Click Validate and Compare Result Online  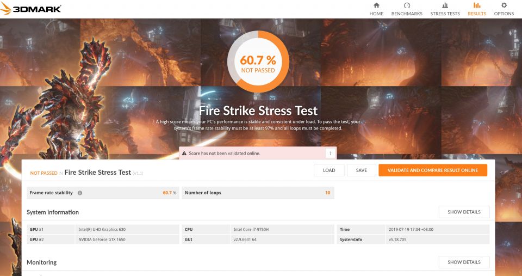pos(433,170)
